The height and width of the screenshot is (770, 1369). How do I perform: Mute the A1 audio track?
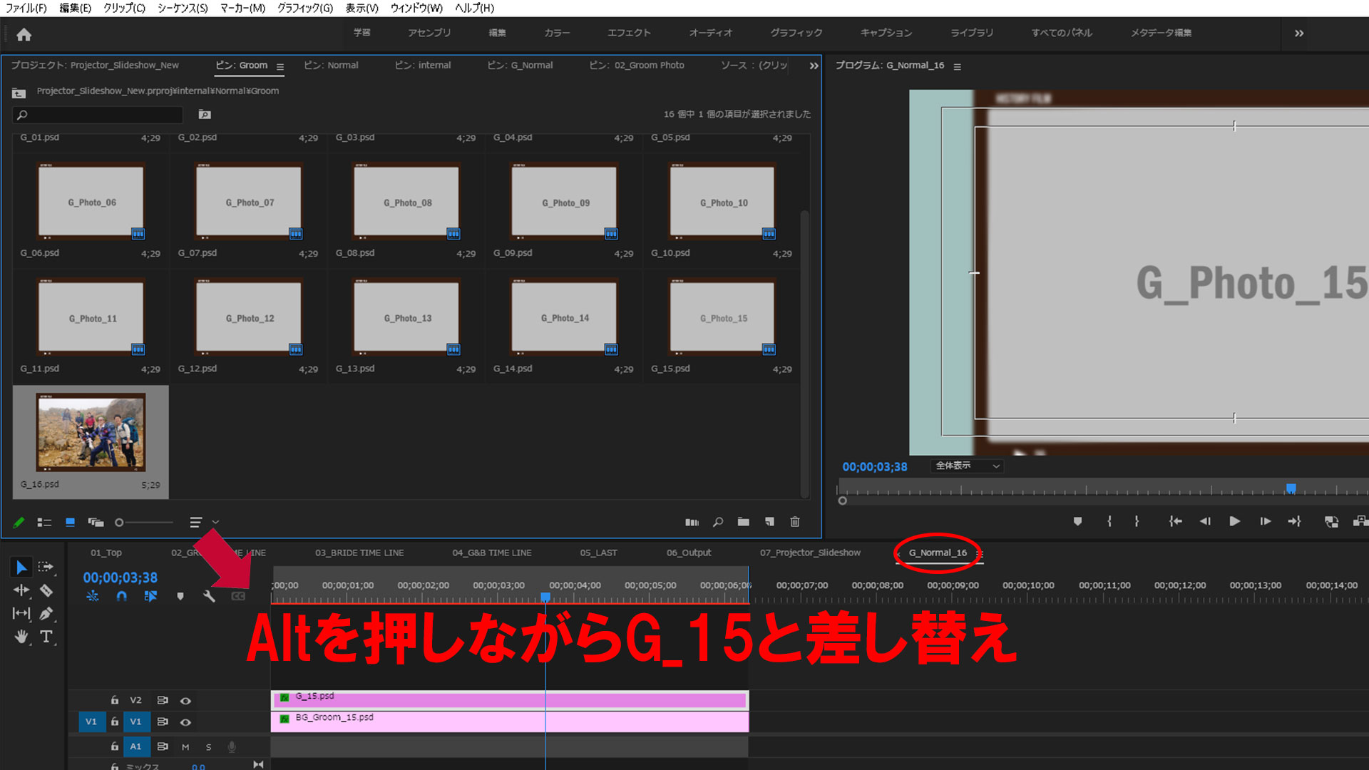185,747
